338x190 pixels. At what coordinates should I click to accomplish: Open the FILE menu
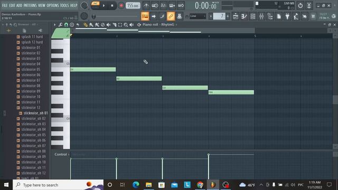5,5
